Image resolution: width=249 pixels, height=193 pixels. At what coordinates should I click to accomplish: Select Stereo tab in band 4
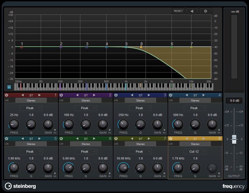pos(195,100)
